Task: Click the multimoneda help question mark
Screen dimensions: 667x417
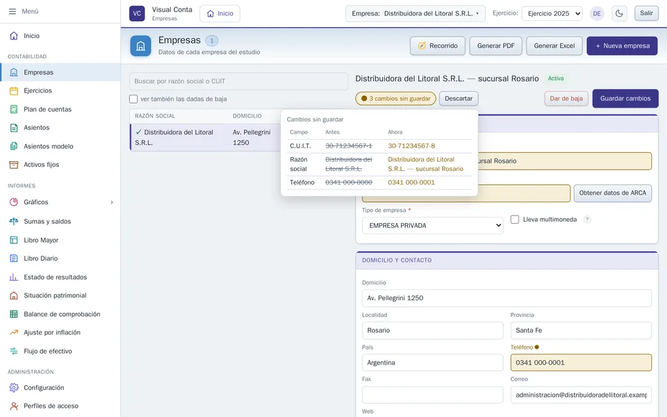Action: 587,220
